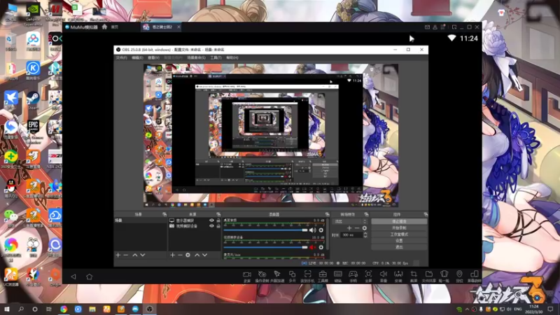Open MuMu multi-instance (多开) icon

(292, 274)
